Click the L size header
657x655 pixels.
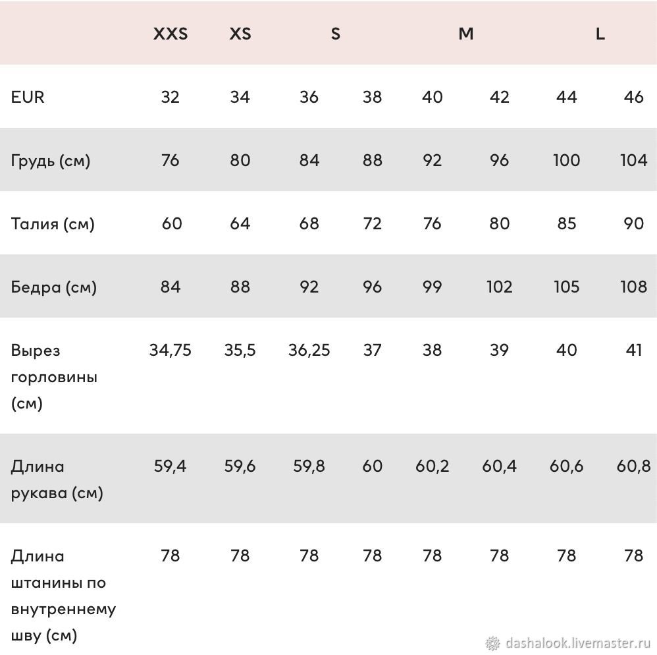[x=600, y=34]
